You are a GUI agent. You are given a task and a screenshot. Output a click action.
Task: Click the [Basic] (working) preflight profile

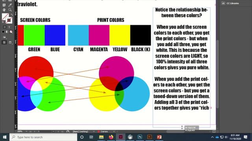[x=80, y=132]
